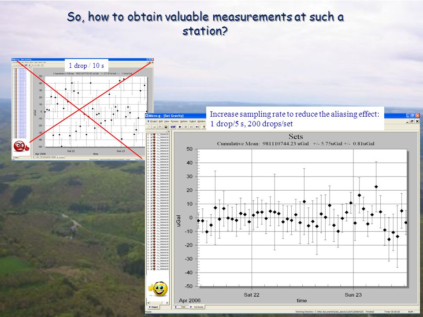Viewport: 423px width, 317px height.
Task: Click the New document toolbar icon
Action: tap(149, 127)
